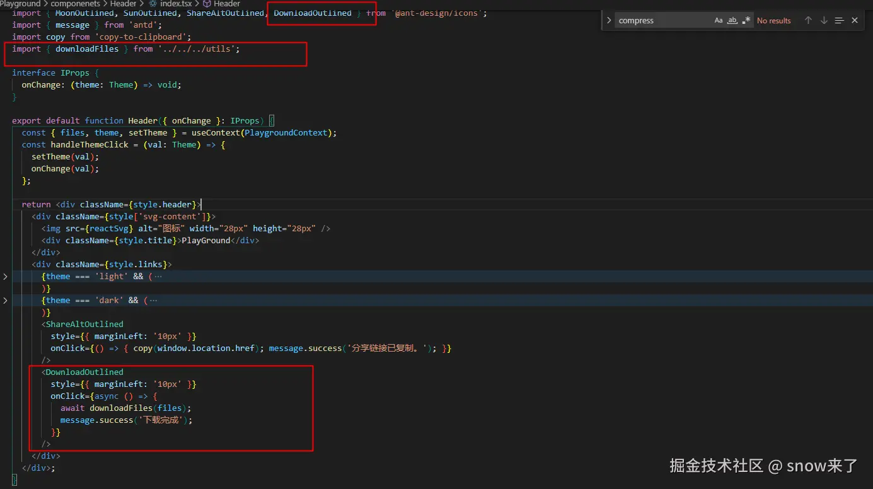Toggle Match Case in find widget
Viewport: 873px width, 489px height.
pos(719,20)
